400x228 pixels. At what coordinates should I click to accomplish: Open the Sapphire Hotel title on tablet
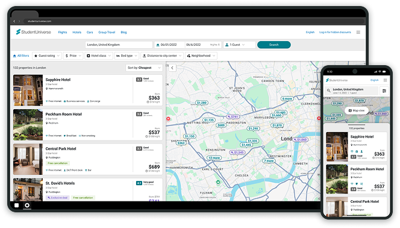pyautogui.click(x=58, y=80)
